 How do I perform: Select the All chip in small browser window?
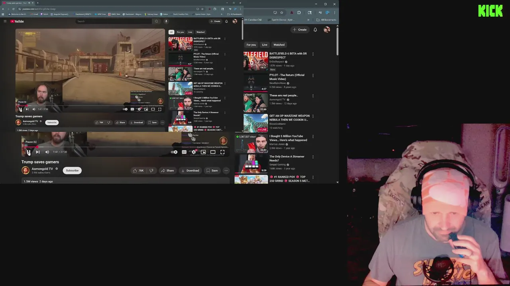pos(171,32)
